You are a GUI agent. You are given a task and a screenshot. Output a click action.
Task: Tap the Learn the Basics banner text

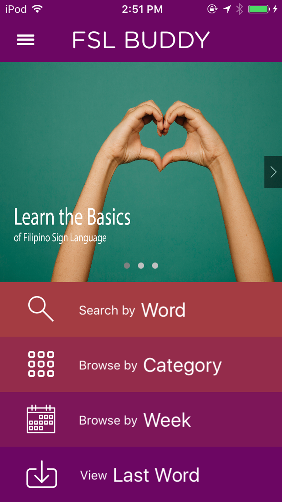(72, 217)
